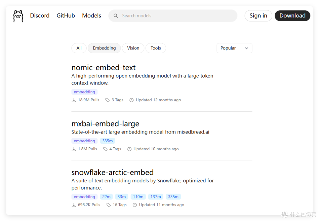Click the description 'State-of-the-art large embedding model from mixedbread.ai'
319x221 pixels.
tap(140, 132)
